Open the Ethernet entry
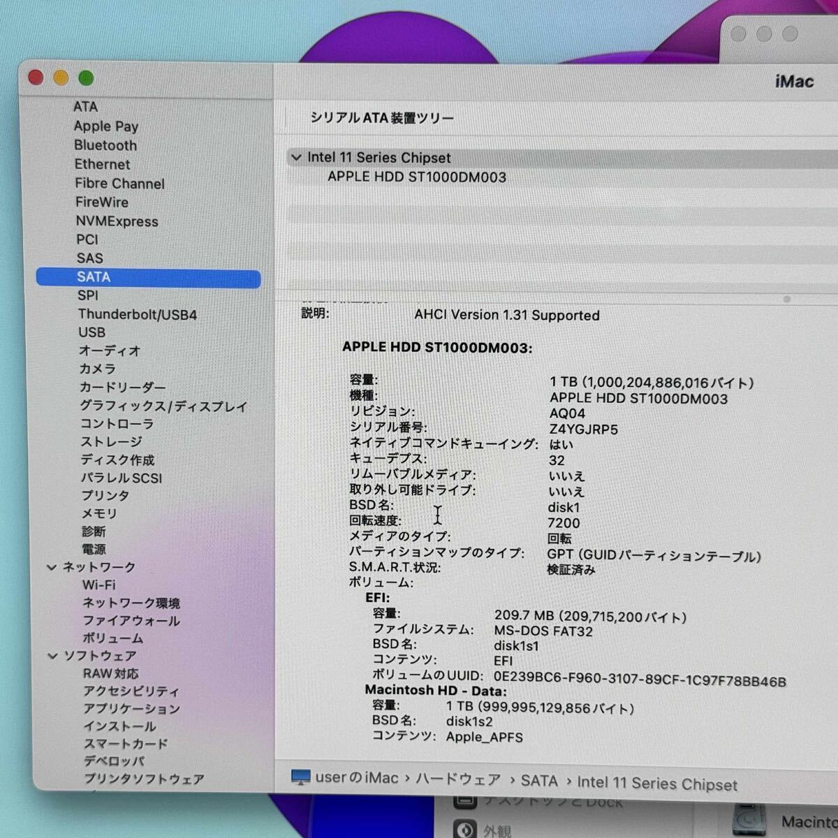This screenshot has height=838, width=838. pos(103,164)
